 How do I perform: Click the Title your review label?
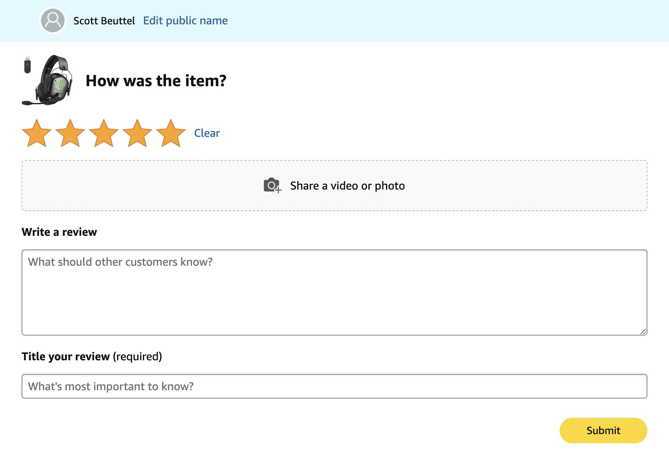tap(92, 357)
